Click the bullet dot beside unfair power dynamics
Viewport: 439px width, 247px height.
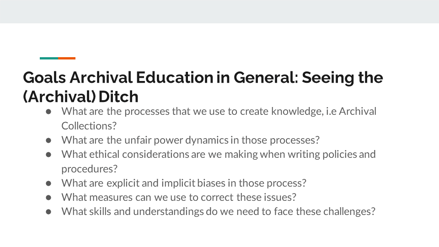coord(48,140)
